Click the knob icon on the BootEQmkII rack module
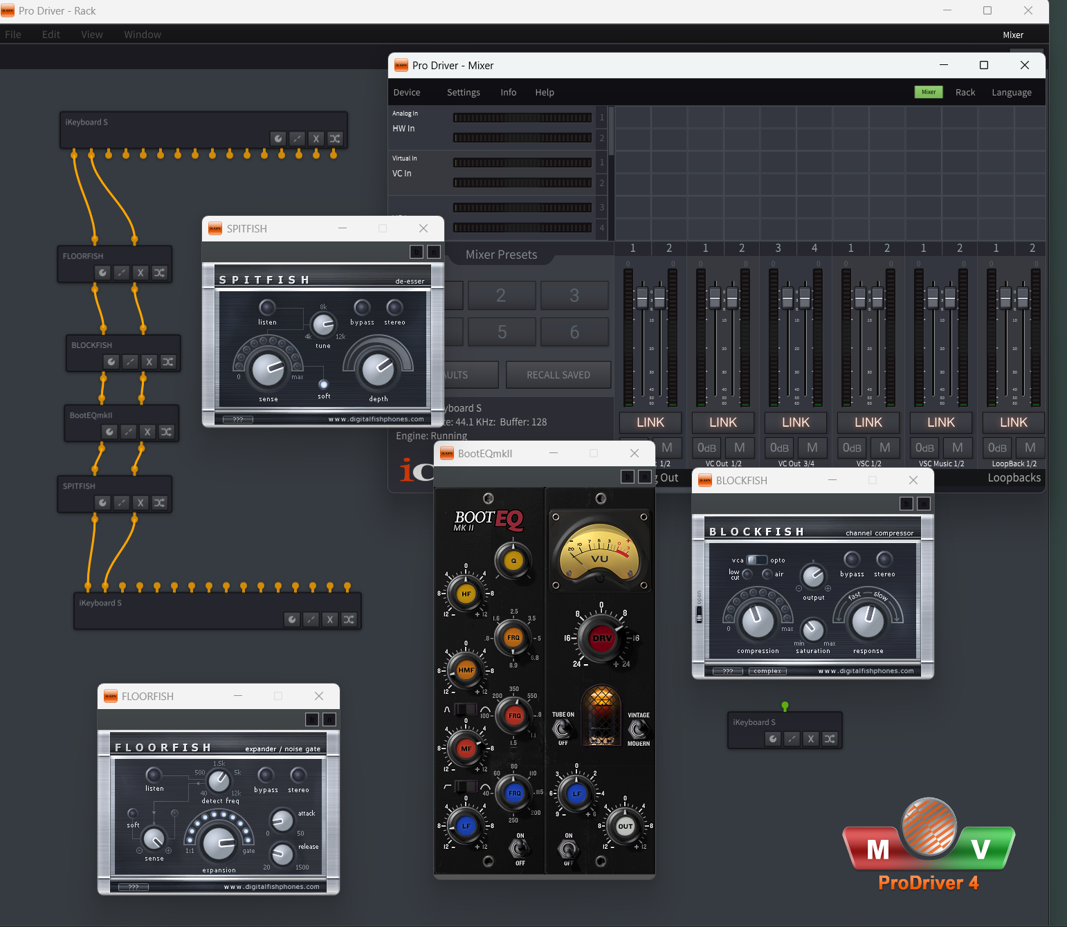 point(109,432)
